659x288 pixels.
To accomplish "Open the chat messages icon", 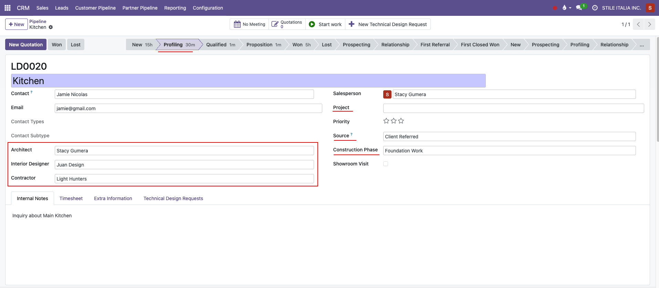I will (579, 8).
